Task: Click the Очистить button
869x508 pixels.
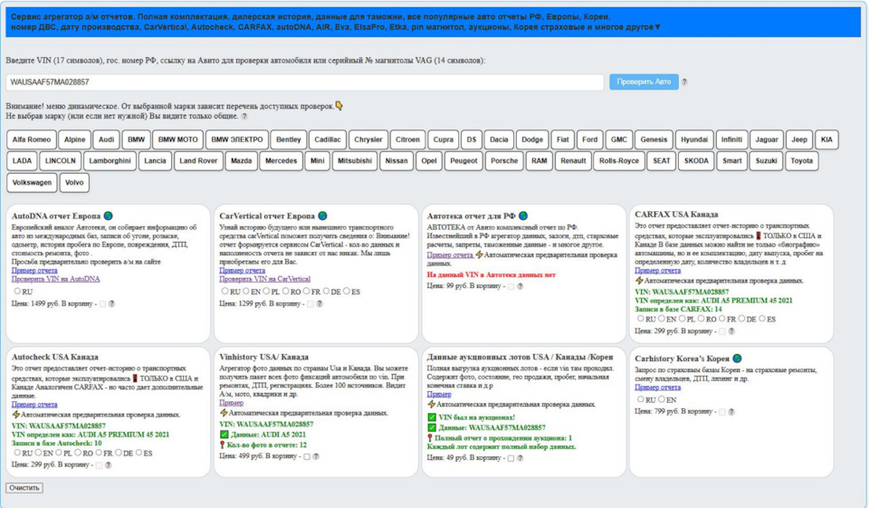Action: [x=24, y=488]
